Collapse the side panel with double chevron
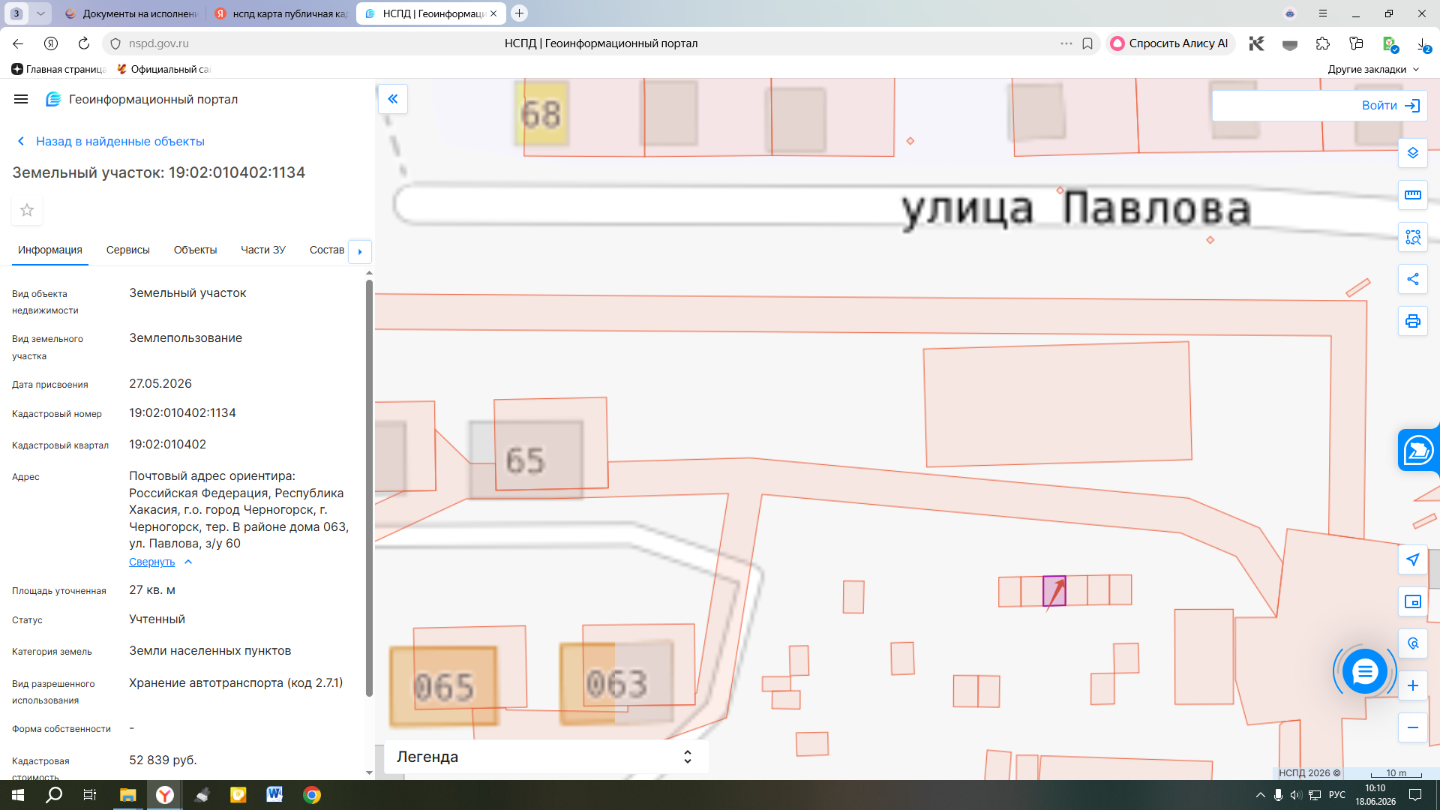Image resolution: width=1440 pixels, height=810 pixels. pyautogui.click(x=393, y=99)
